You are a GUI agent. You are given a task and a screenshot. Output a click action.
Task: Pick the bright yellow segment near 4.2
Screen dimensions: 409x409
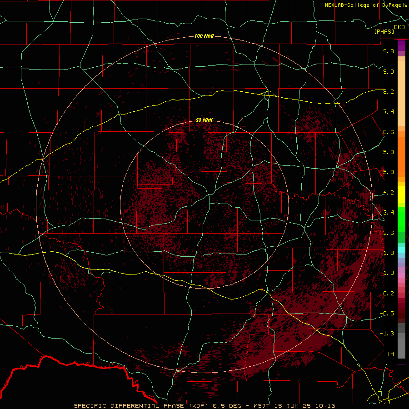[401, 195]
